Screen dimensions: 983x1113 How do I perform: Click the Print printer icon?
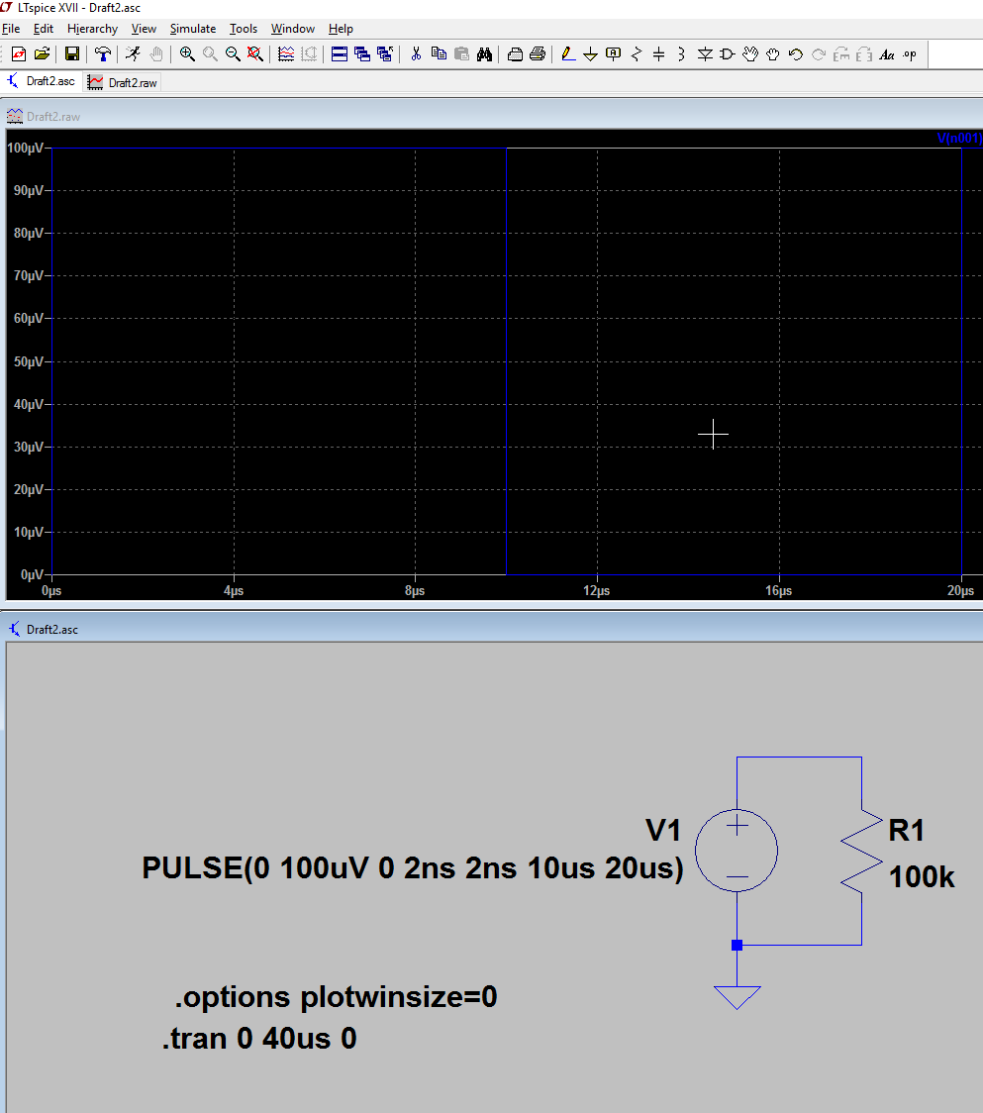point(538,53)
